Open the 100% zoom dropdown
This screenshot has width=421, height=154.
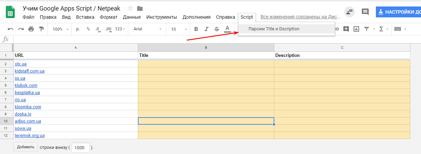[x=61, y=29]
